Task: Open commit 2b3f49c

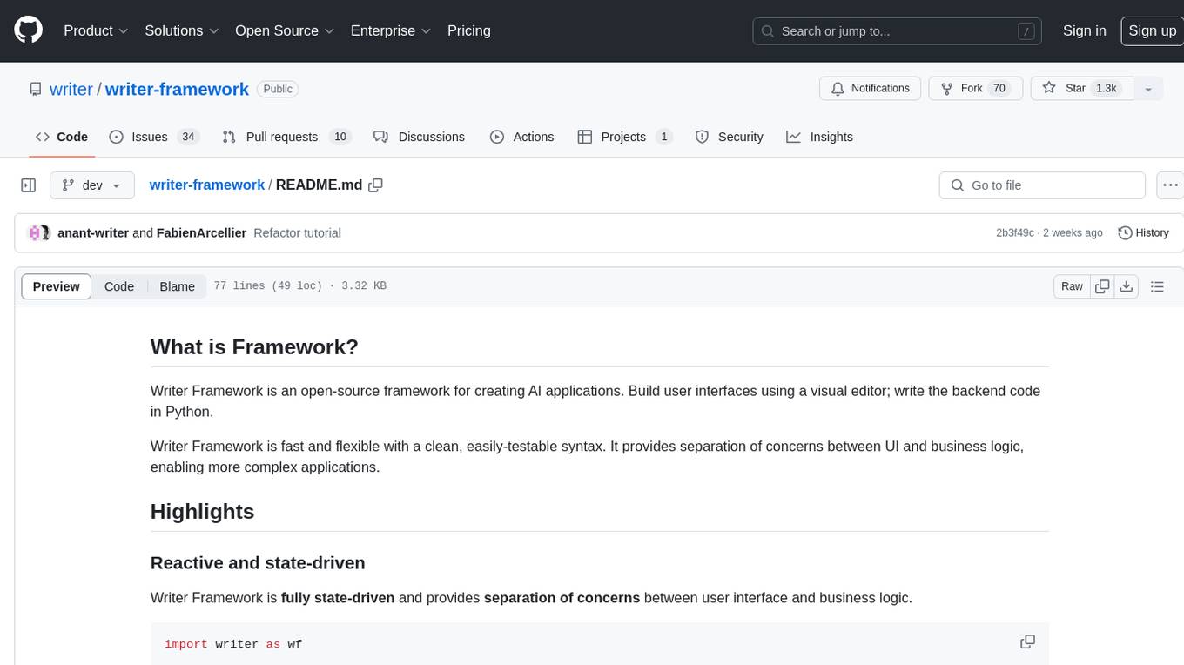Action: [1015, 233]
